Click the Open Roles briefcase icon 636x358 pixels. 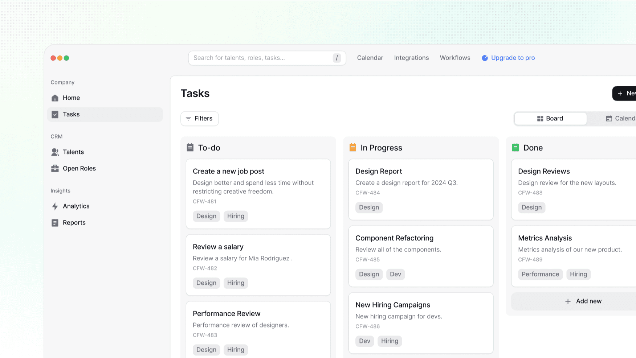55,168
